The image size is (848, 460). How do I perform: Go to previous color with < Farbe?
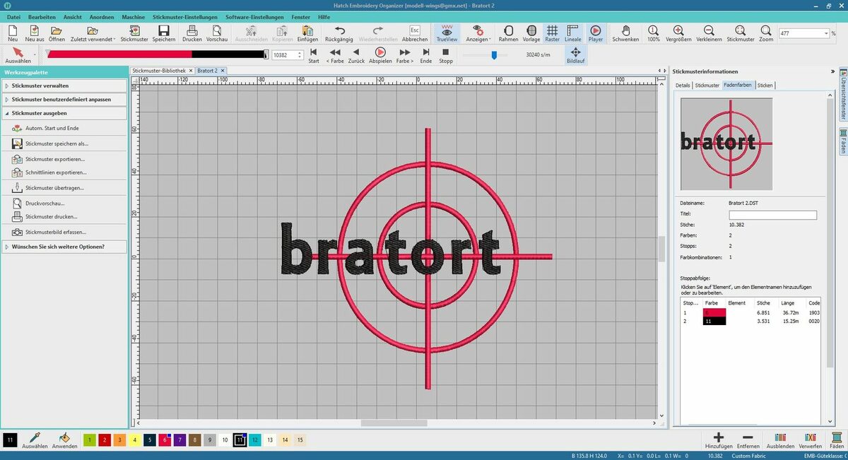pos(335,56)
